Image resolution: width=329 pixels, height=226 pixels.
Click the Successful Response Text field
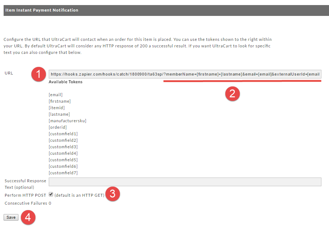(185, 182)
